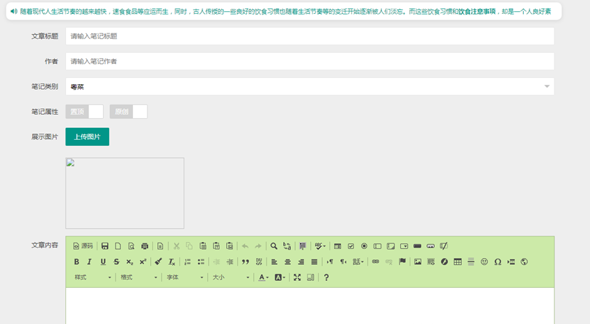Click the insert Table icon
The width and height of the screenshot is (590, 324).
458,262
